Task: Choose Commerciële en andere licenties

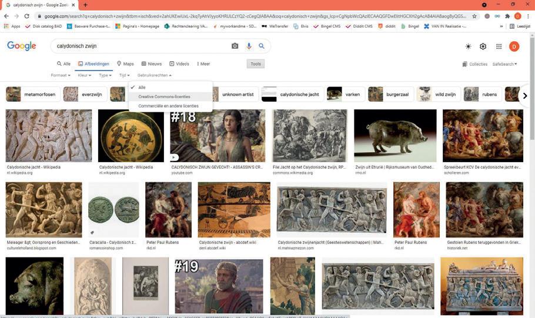Action: 170,106
